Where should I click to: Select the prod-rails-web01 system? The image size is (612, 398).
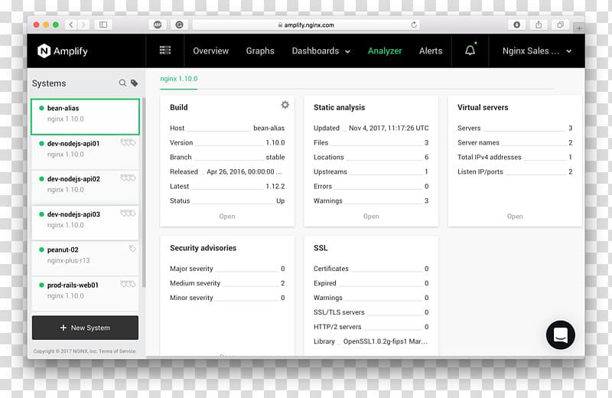[x=85, y=294]
